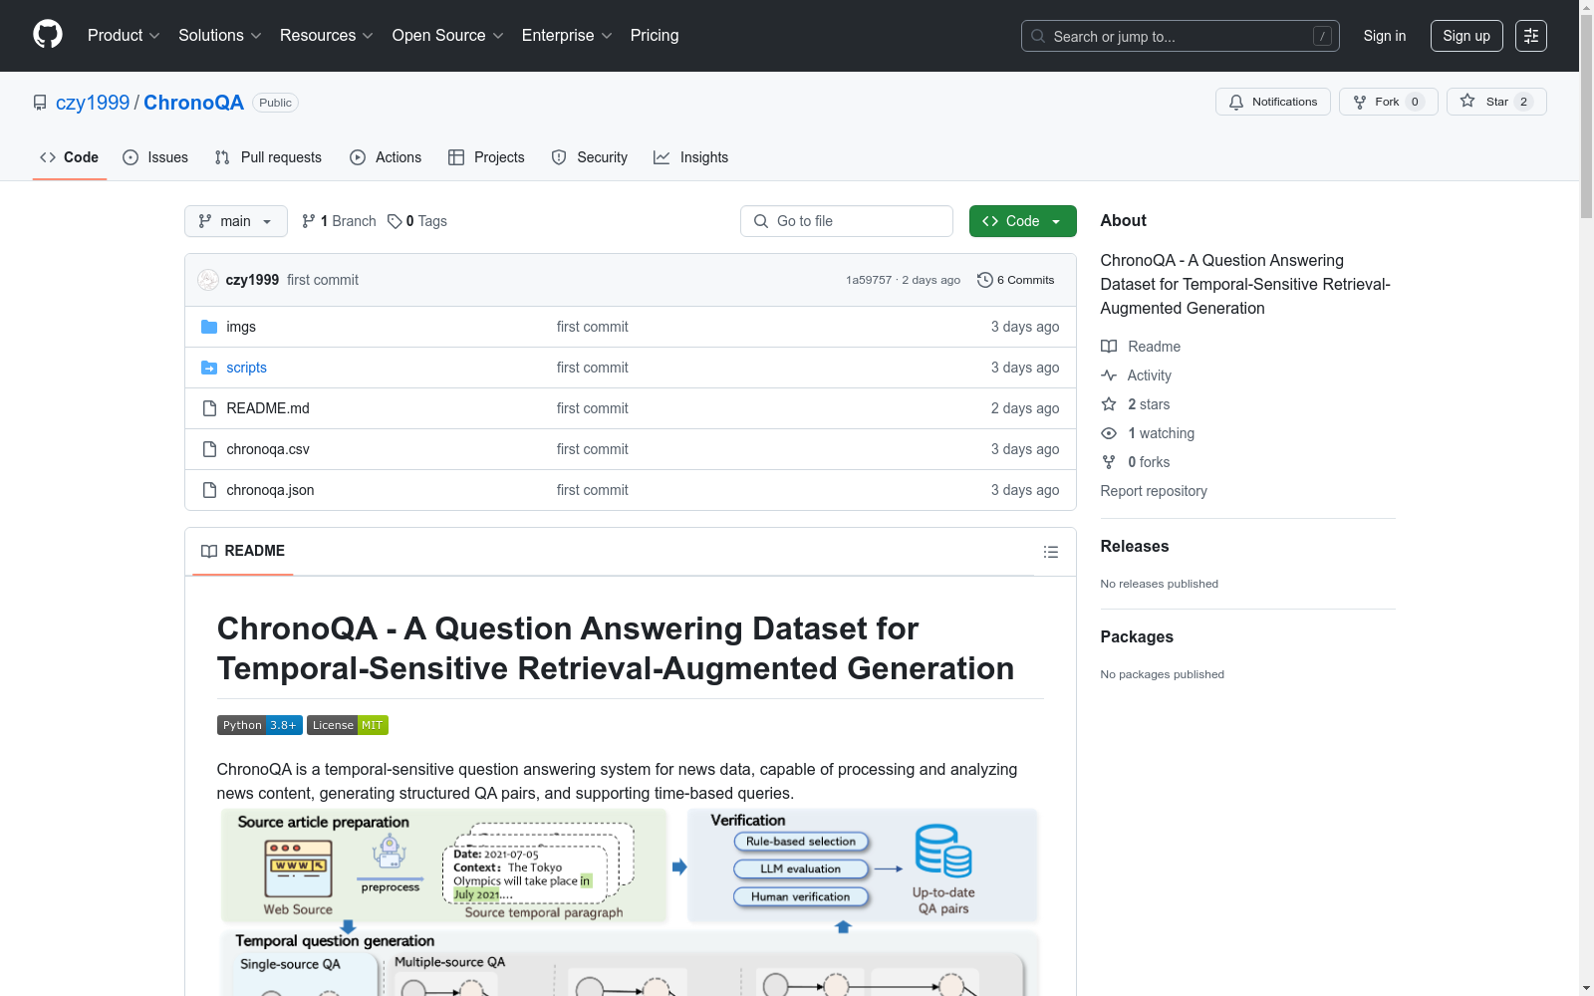Open the Packages section heading
The height and width of the screenshot is (996, 1594).
tap(1137, 636)
